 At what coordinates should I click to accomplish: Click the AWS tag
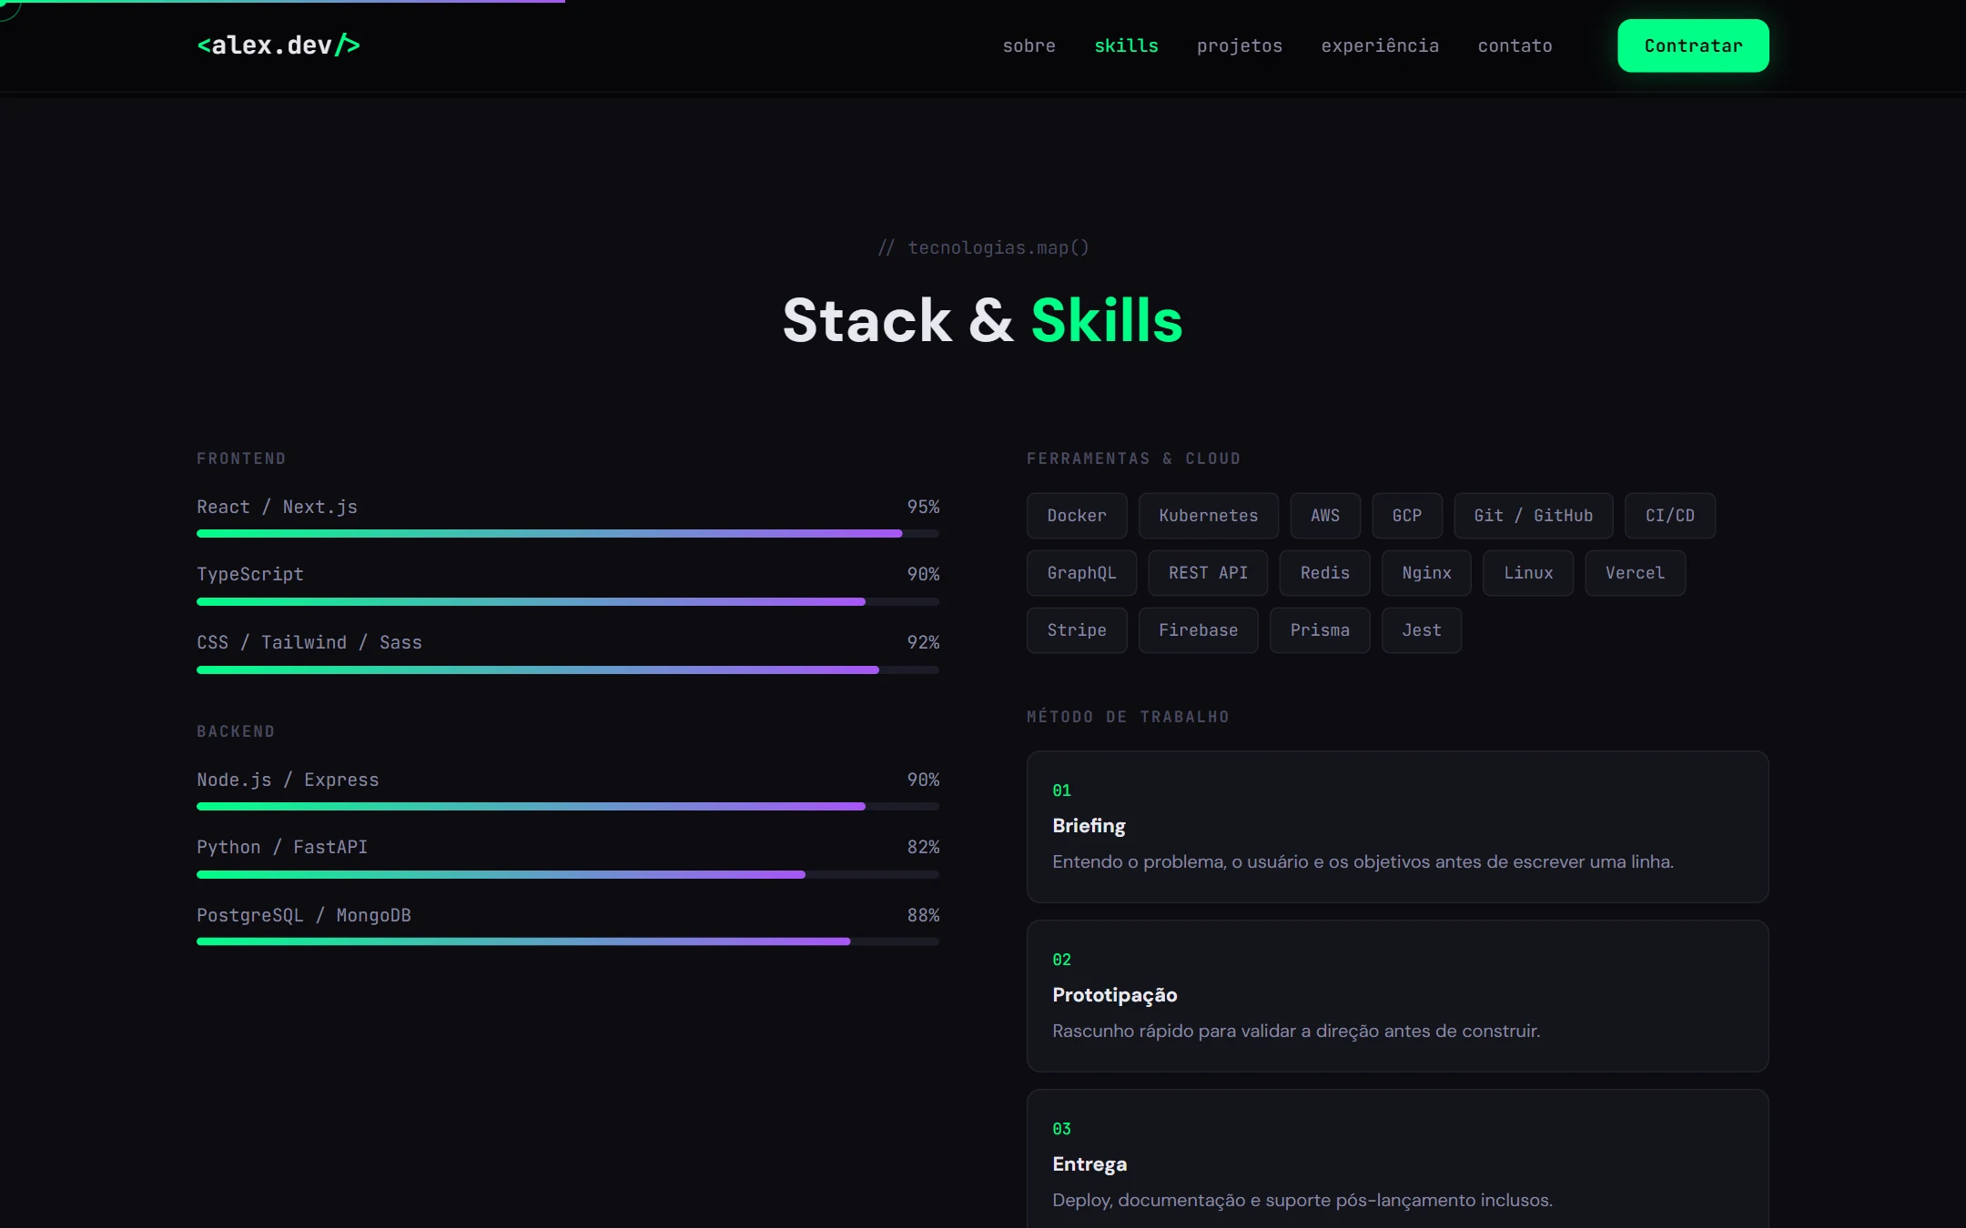click(x=1325, y=516)
